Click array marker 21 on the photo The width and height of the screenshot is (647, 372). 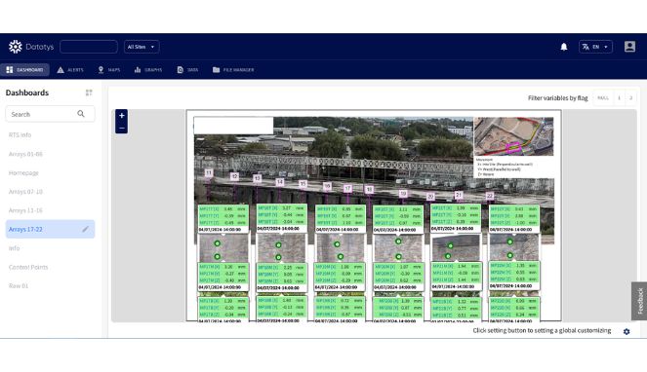pyautogui.click(x=459, y=195)
